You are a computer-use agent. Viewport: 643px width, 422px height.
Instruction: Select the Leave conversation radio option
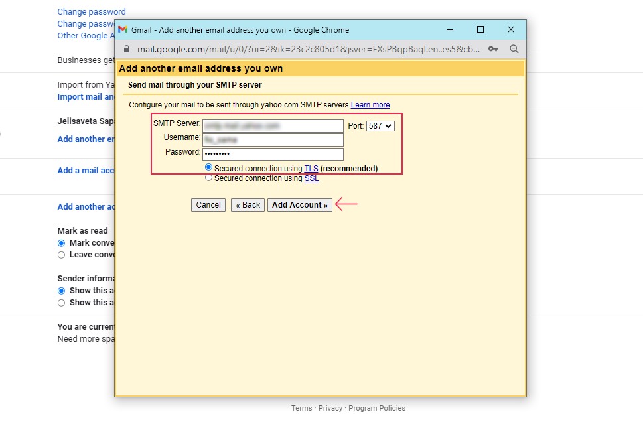click(62, 255)
